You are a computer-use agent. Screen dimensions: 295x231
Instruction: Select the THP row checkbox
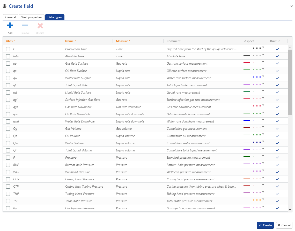point(8,194)
